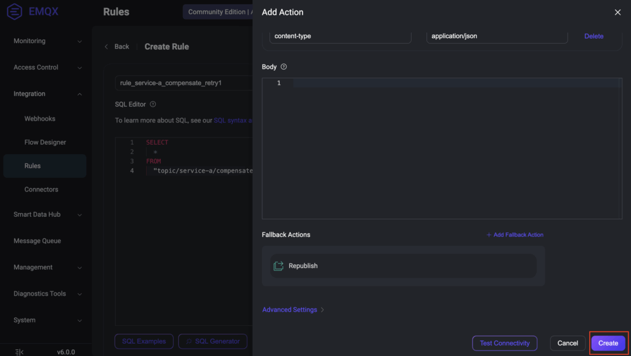Click Test Connectivity button

tap(505, 343)
